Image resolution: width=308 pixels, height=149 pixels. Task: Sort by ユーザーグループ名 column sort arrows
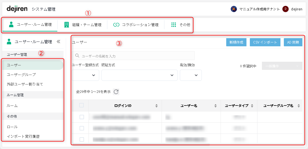click(298, 106)
